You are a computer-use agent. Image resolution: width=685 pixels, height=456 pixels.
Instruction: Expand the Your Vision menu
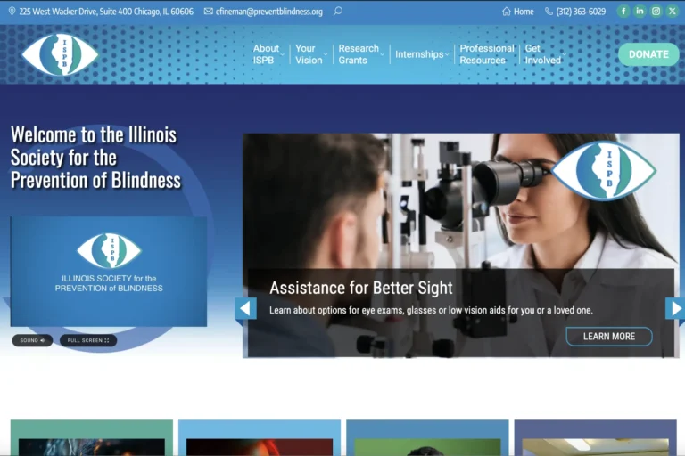click(x=311, y=54)
